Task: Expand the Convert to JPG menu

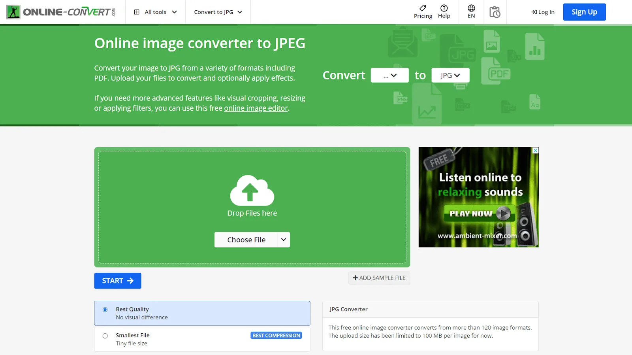Action: coord(218,12)
